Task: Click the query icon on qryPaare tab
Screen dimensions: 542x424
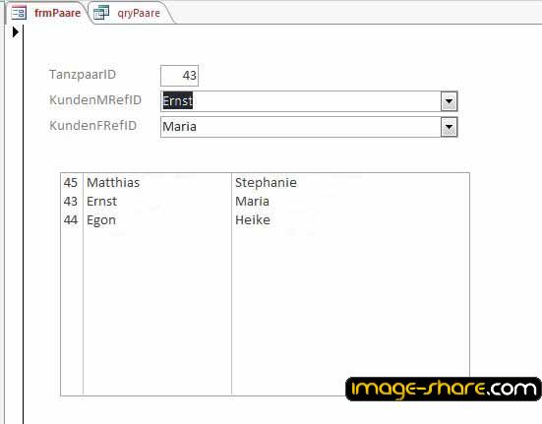Action: pyautogui.click(x=101, y=13)
